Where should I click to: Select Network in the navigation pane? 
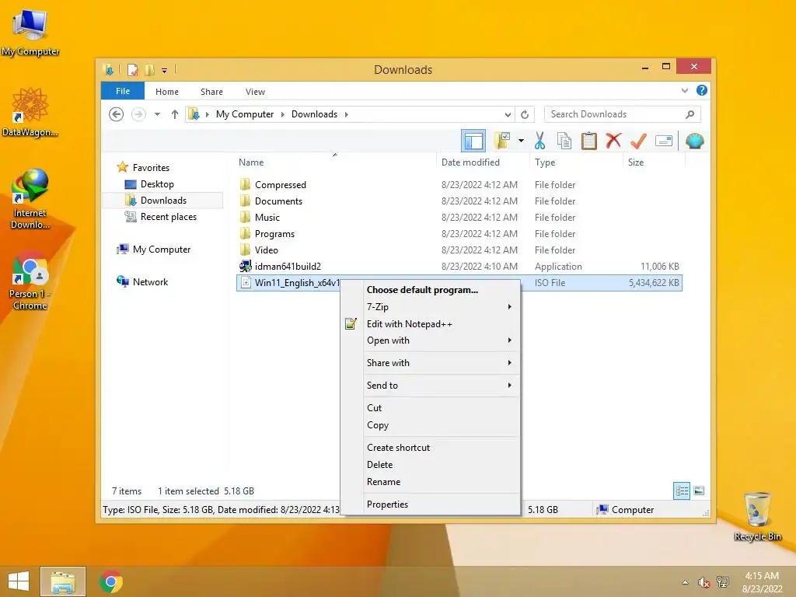pos(142,281)
